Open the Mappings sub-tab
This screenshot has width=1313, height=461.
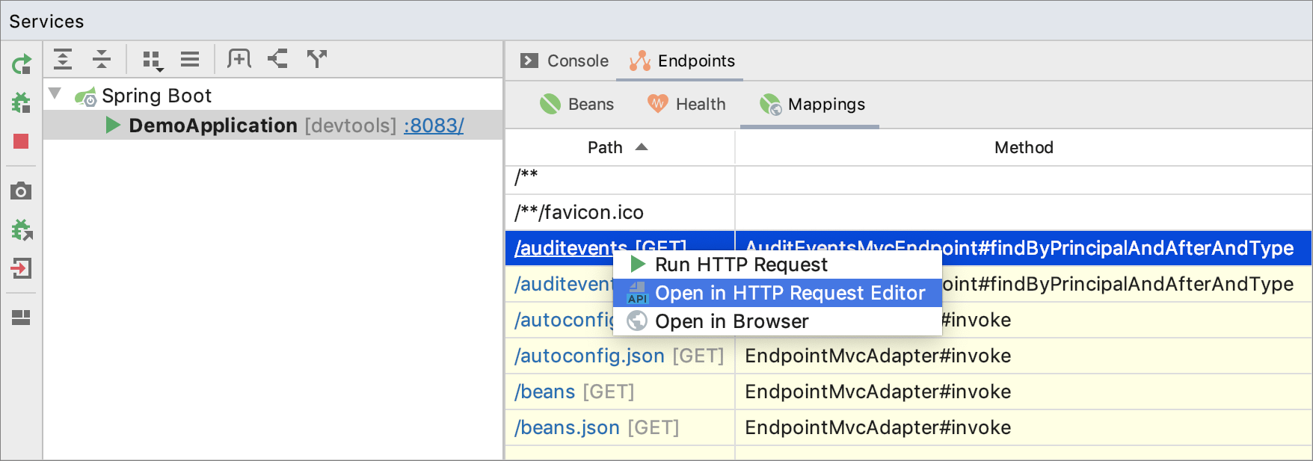(x=812, y=104)
